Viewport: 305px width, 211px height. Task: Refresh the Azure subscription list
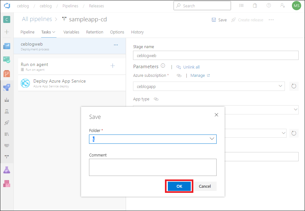point(294,86)
